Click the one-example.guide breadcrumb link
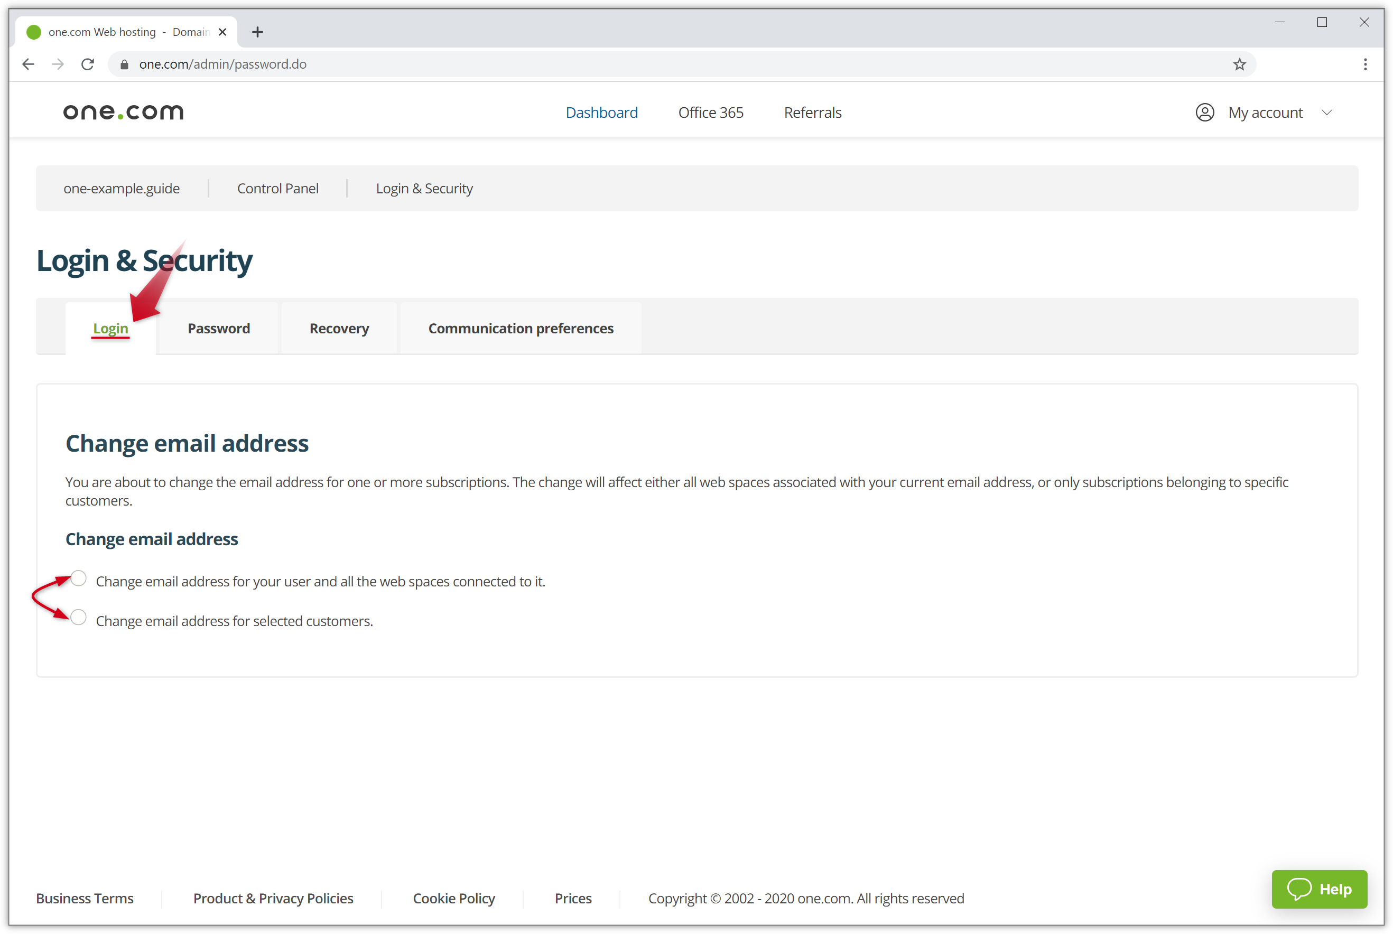This screenshot has width=1393, height=934. (x=122, y=189)
